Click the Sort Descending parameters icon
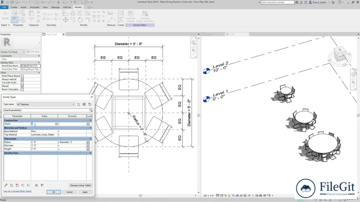Viewport: 360px width, 202px height. 42,185
